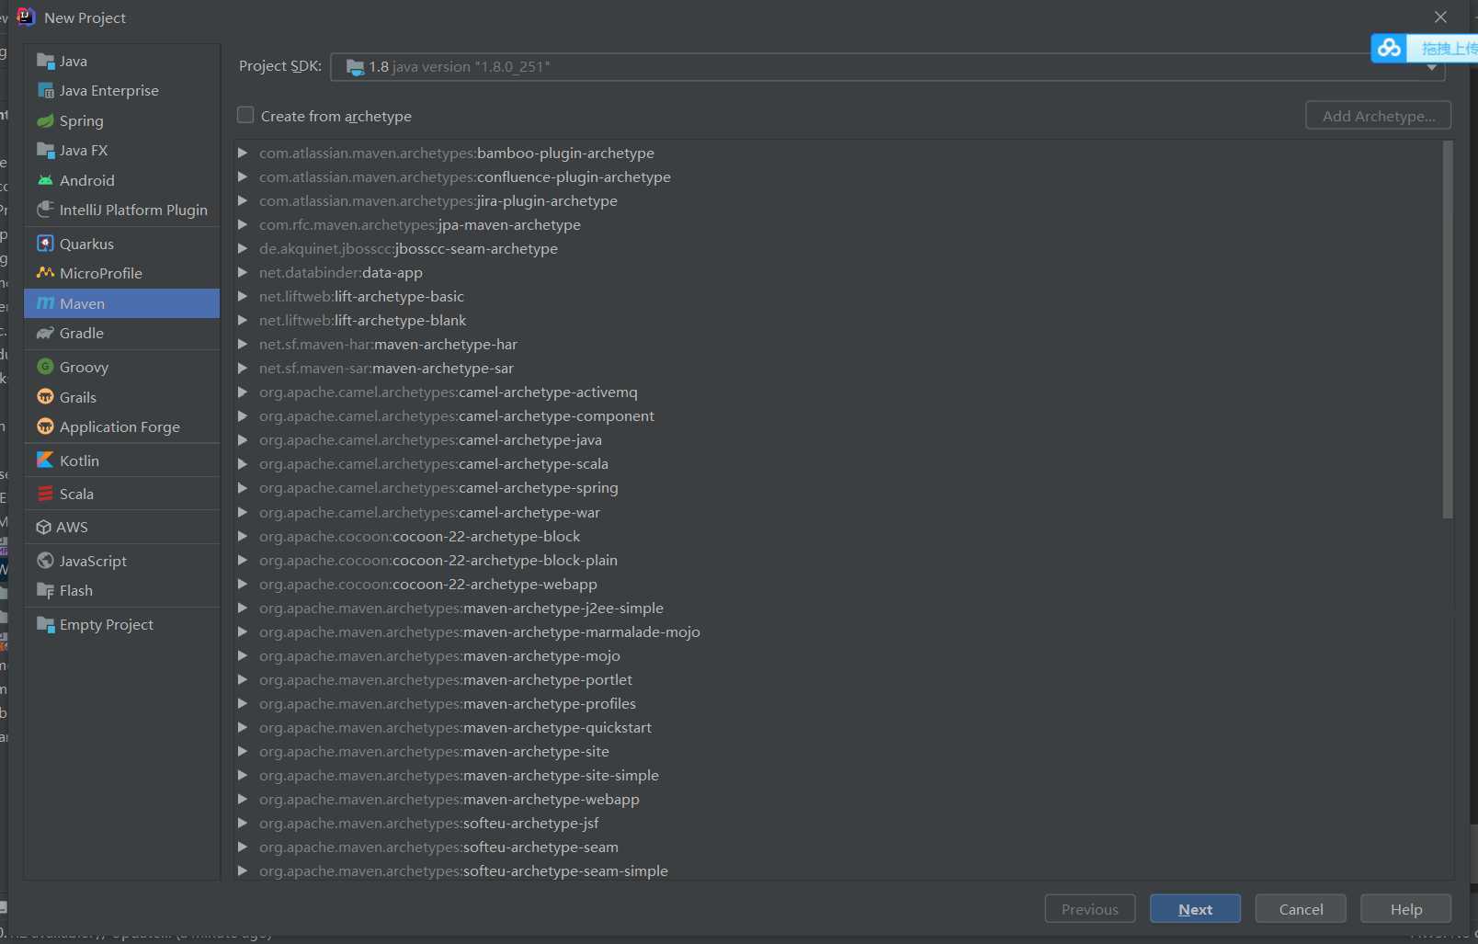Select the MicroProfile icon

[x=45, y=273]
